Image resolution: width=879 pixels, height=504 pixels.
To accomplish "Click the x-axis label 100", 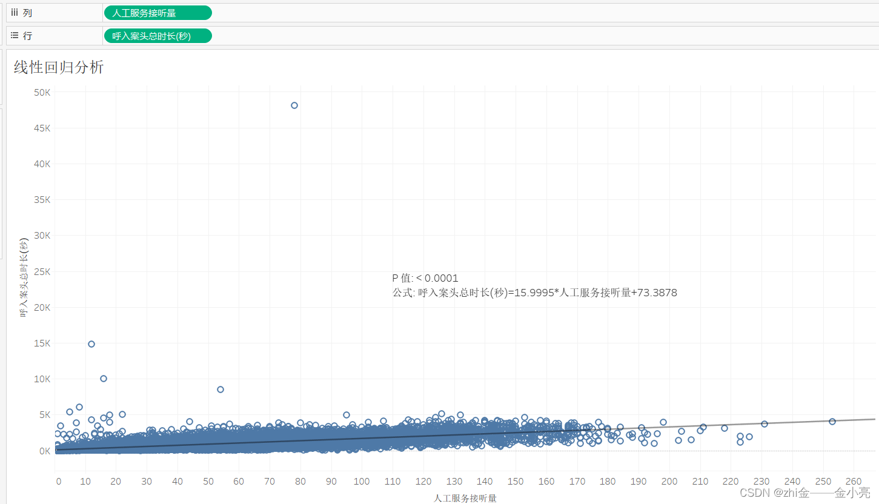I will click(362, 482).
